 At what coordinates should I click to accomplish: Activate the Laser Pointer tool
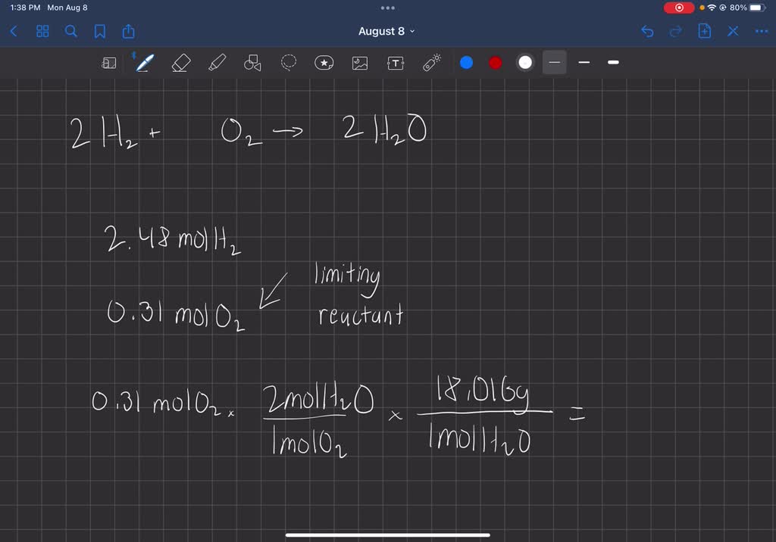point(430,63)
